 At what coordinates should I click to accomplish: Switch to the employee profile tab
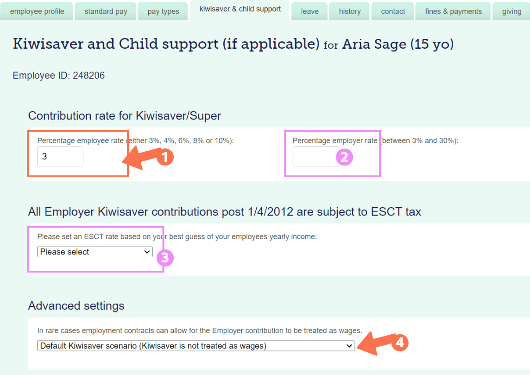(x=37, y=11)
